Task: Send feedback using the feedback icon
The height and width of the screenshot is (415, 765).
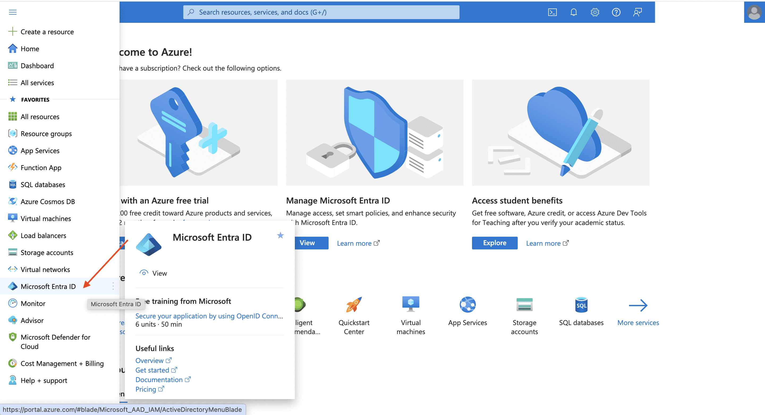Action: (x=637, y=12)
